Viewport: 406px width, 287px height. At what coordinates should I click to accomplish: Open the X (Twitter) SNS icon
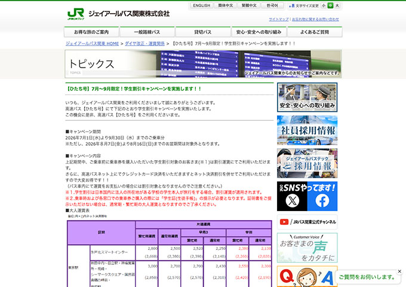click(x=293, y=200)
